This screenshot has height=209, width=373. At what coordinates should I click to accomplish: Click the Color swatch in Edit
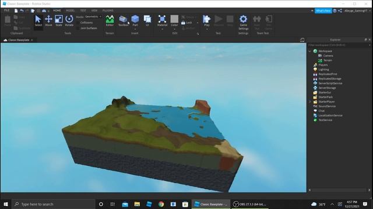[174, 19]
